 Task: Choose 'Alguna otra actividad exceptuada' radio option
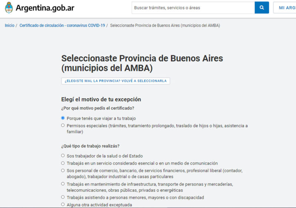pyautogui.click(x=63, y=204)
